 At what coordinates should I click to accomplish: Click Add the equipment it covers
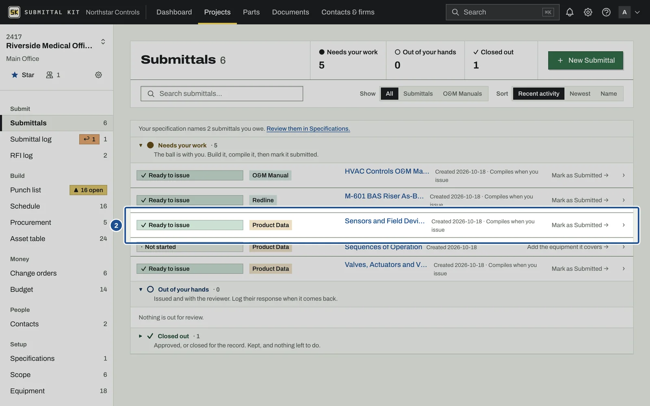(568, 247)
